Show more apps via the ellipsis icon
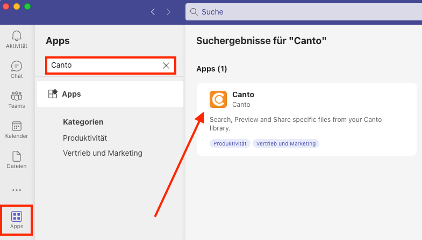Viewport: 422px width, 240px height. (x=17, y=190)
